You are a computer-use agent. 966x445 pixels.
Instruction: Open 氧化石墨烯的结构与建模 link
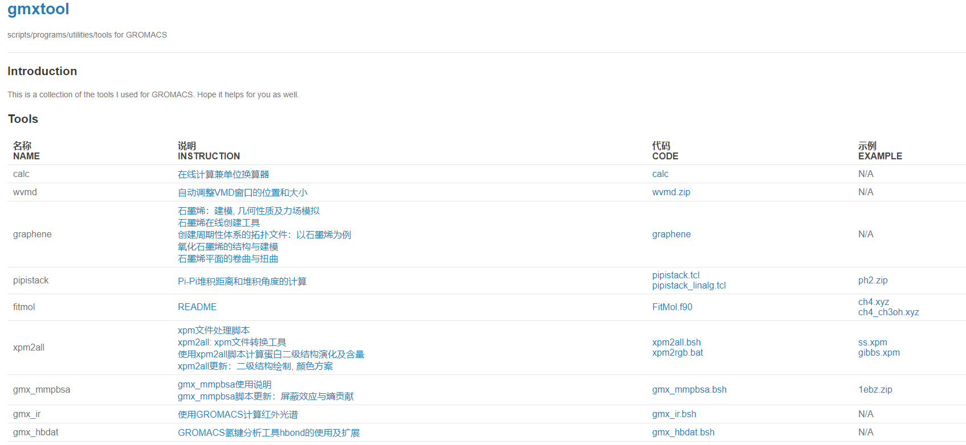click(228, 246)
